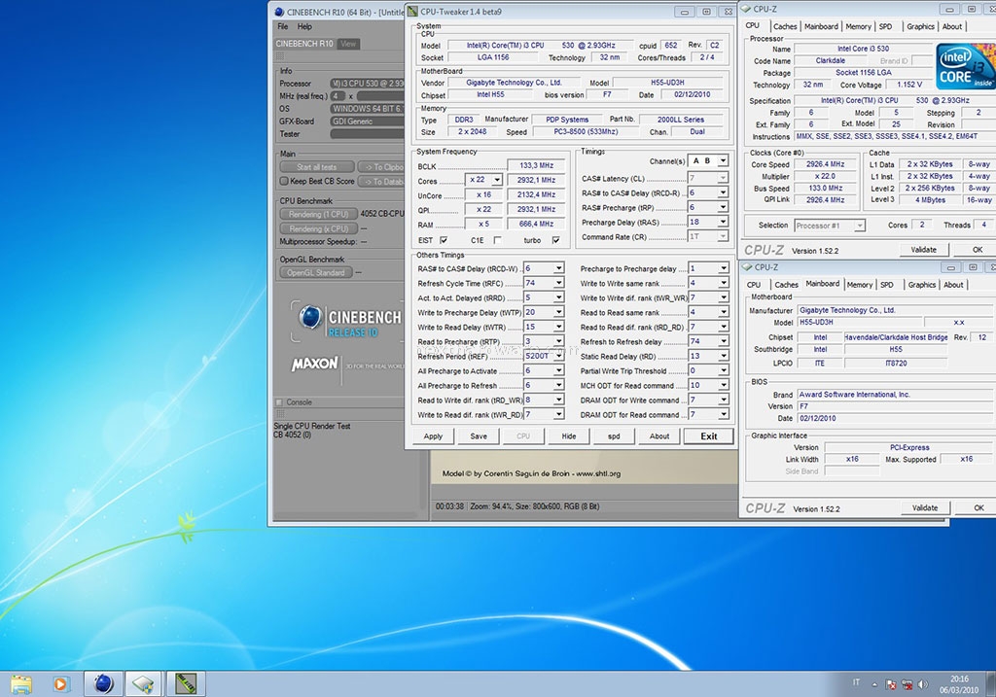
Task: Click the Core Voltage 1.152 V value
Action: pos(909,85)
